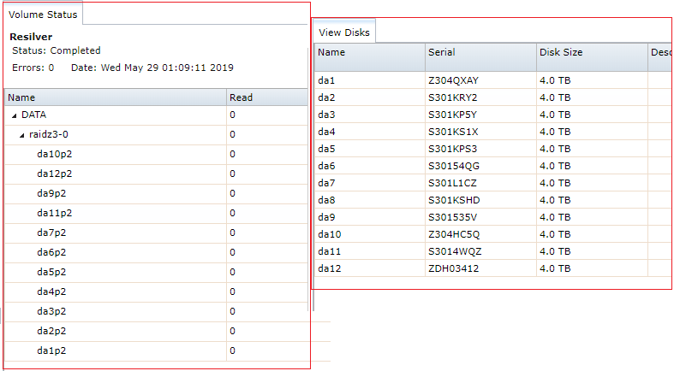Click serial number S301535V
Viewport: 674px width, 371px height.
click(x=452, y=217)
